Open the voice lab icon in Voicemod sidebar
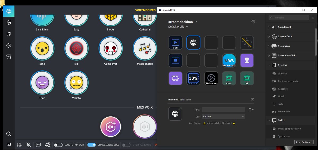This screenshot has width=318, height=150. pyautogui.click(x=9, y=23)
